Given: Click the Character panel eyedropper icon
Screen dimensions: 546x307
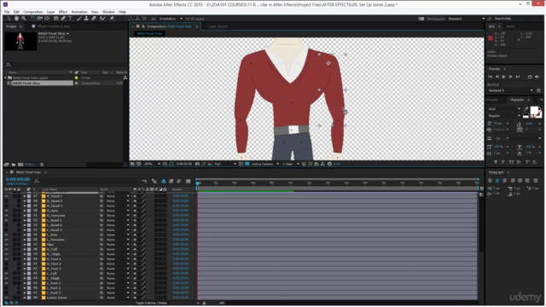Looking at the screenshot, I should coord(526,109).
